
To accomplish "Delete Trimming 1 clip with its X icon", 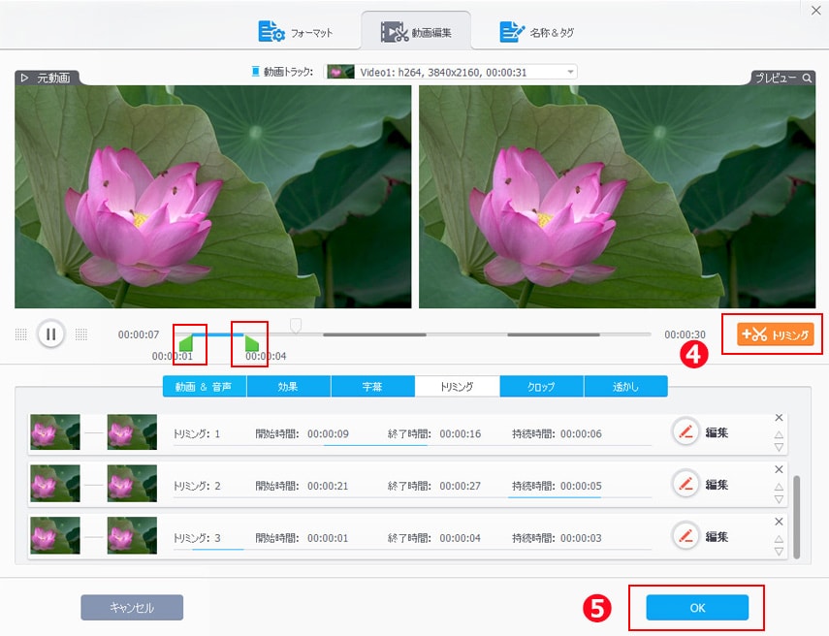I will [779, 418].
